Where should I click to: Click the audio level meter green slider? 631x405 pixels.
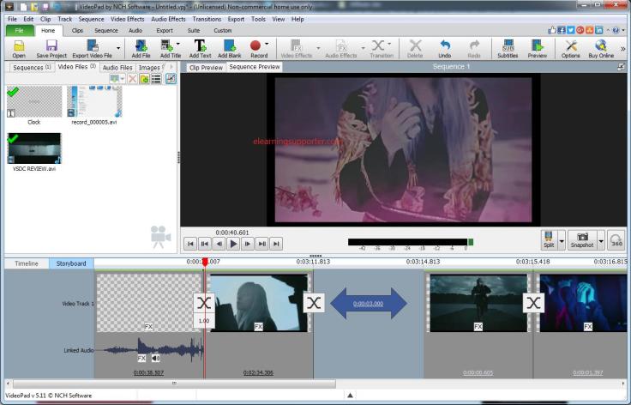(x=471, y=242)
